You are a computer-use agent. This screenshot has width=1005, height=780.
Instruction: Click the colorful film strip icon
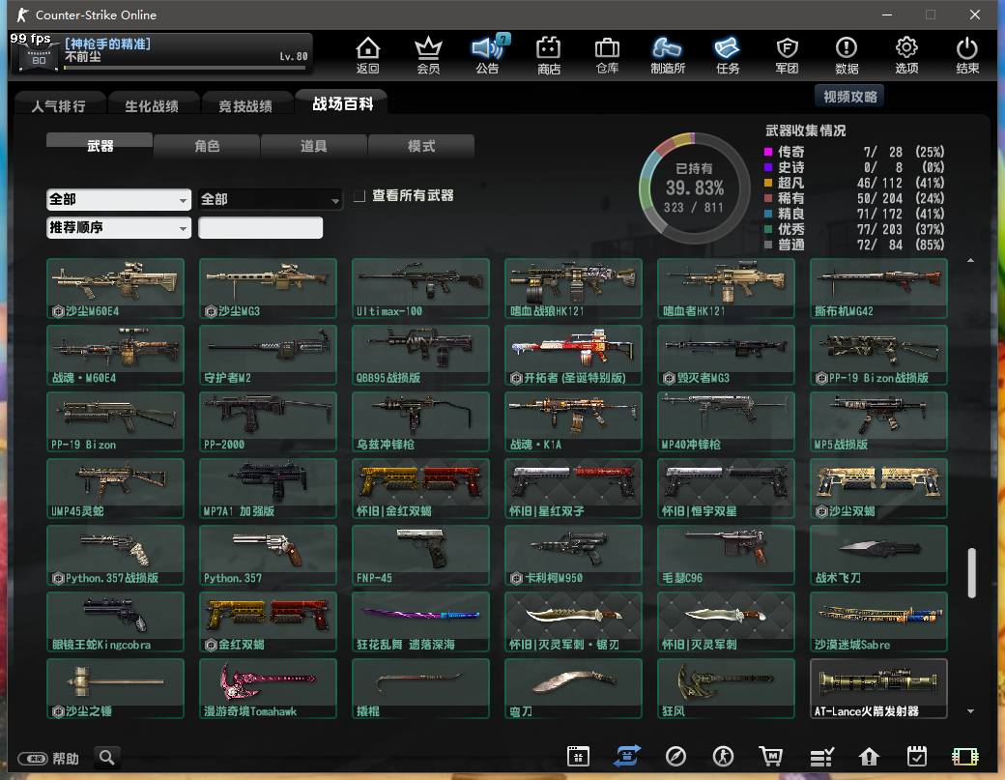[x=965, y=757]
